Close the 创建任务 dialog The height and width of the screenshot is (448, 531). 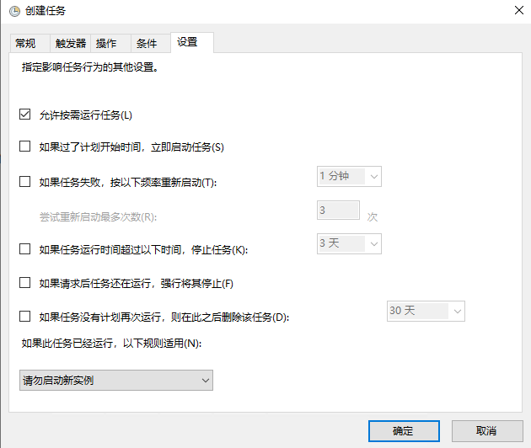coord(519,10)
